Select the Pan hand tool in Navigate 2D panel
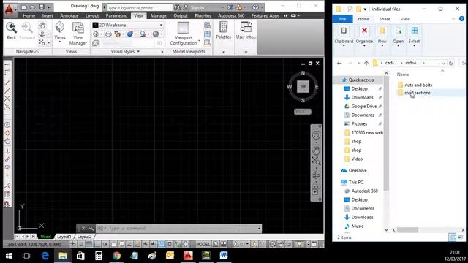The width and height of the screenshot is (468, 263). (42, 26)
